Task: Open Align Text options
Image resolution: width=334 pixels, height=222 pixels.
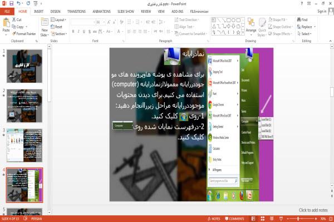Action: [184, 27]
